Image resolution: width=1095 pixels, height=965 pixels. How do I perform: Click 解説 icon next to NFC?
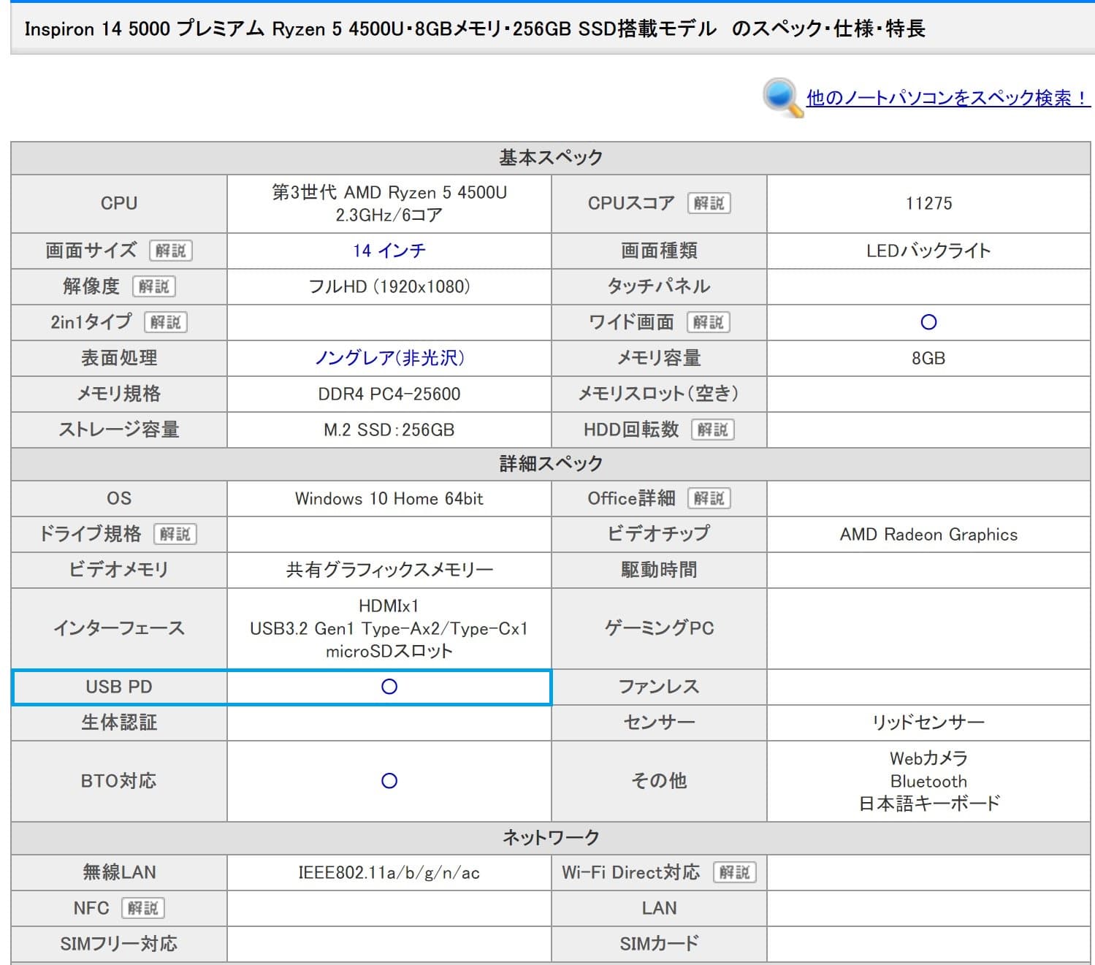(x=142, y=908)
